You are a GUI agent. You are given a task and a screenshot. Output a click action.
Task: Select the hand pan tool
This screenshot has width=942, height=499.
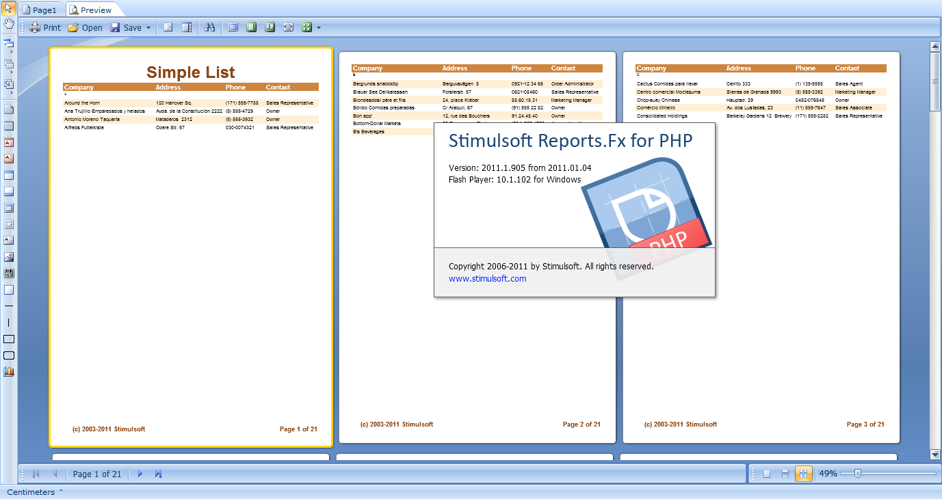[9, 24]
